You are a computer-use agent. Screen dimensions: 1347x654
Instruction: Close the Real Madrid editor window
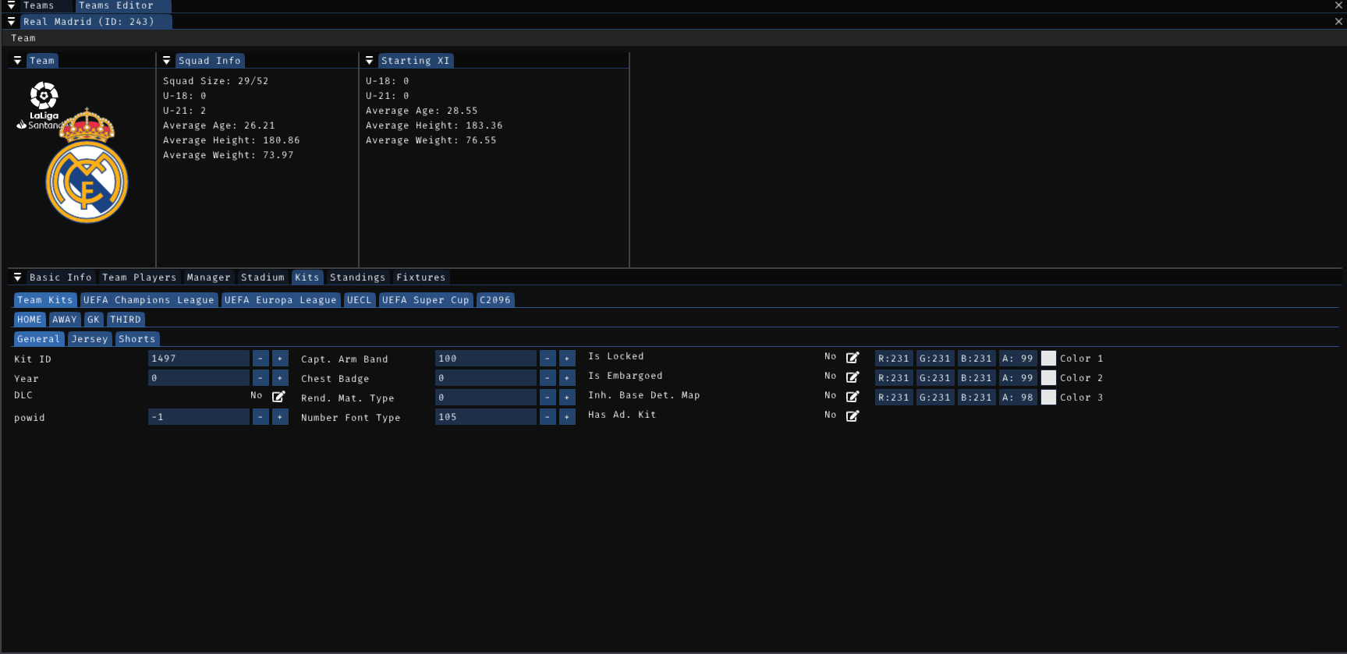[1338, 22]
